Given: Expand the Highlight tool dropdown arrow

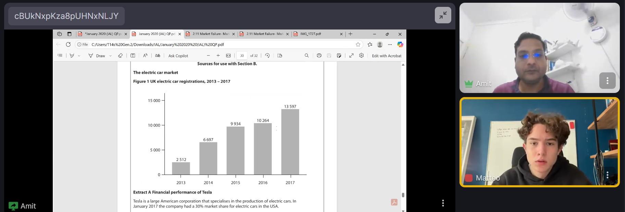Looking at the screenshot, I should tap(79, 56).
